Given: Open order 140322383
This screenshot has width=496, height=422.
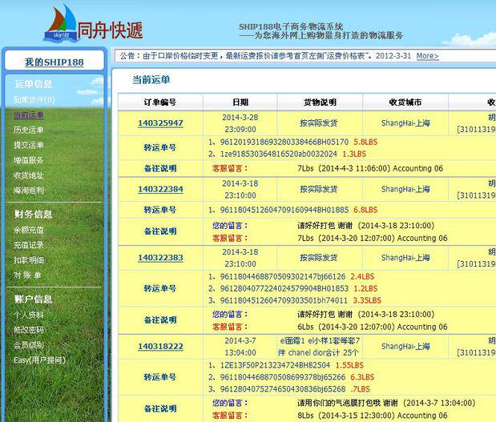Looking at the screenshot, I should (x=160, y=258).
